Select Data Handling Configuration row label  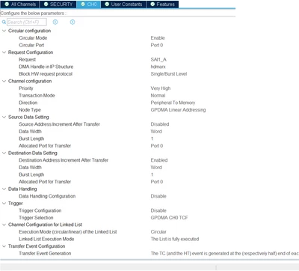(x=47, y=196)
